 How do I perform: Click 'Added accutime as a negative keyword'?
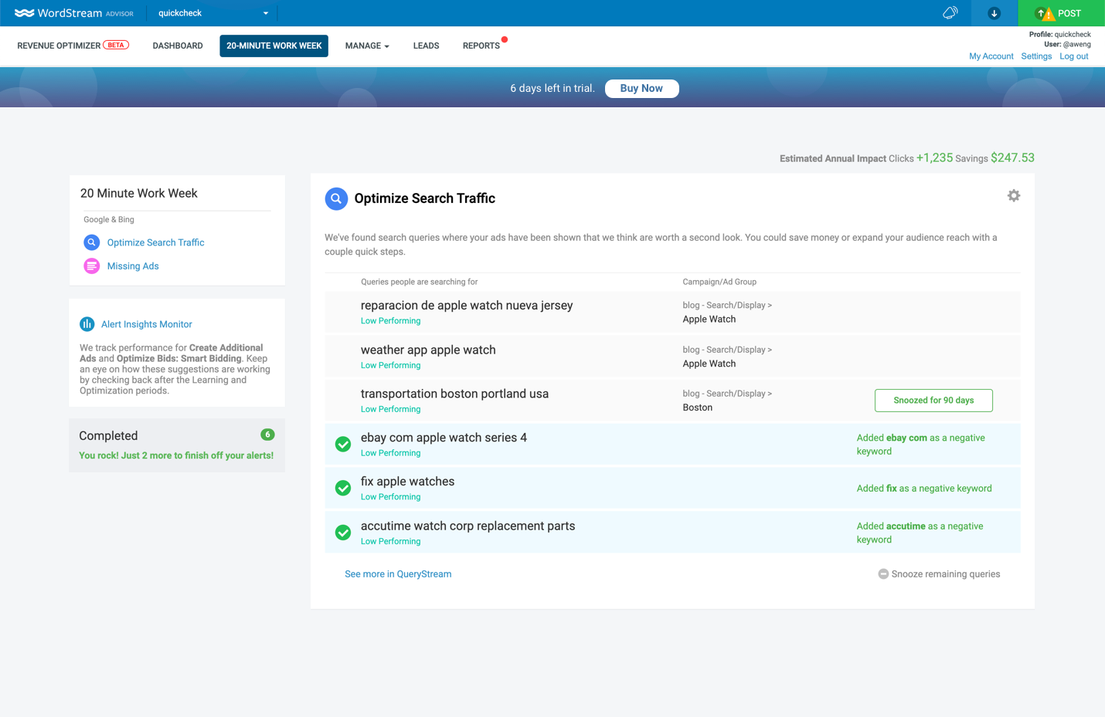coord(920,533)
